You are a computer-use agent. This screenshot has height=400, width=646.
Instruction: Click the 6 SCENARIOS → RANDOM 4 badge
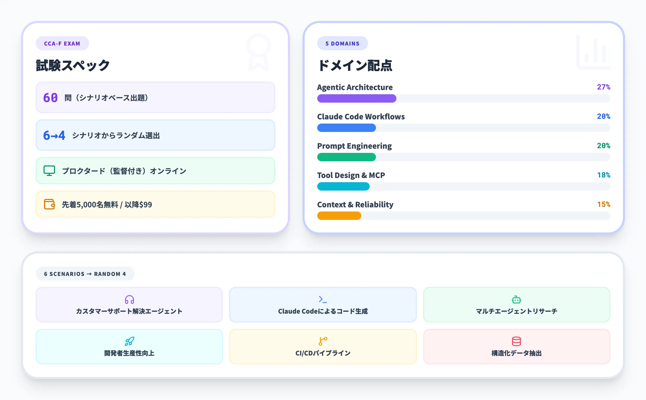(85, 274)
